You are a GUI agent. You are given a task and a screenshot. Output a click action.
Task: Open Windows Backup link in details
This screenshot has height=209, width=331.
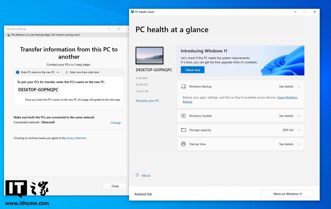point(287,98)
